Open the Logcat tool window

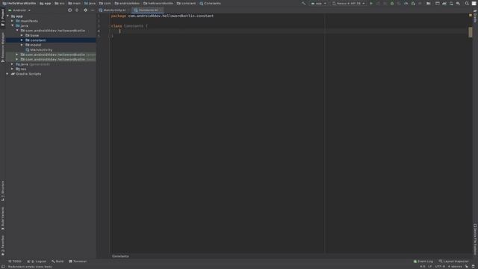(37, 262)
